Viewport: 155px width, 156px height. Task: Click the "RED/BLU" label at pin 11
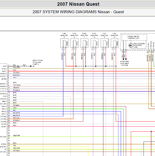16,90
